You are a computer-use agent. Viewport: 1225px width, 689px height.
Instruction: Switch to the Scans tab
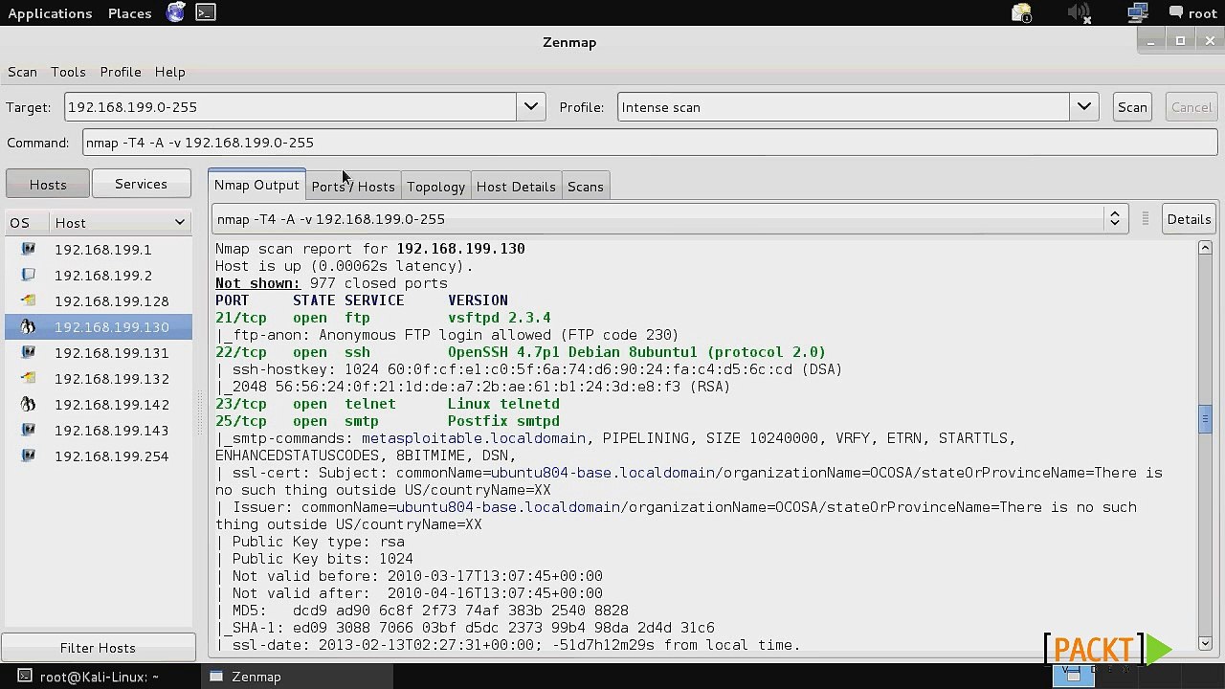[585, 187]
